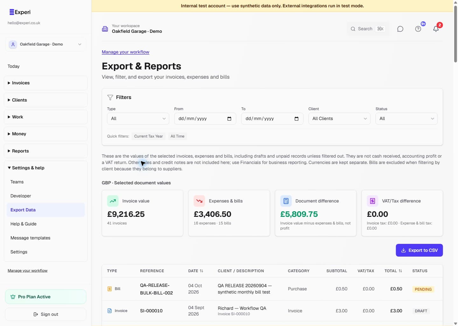The image size is (458, 326).
Task: Open the Client filter dropdown
Action: click(339, 119)
